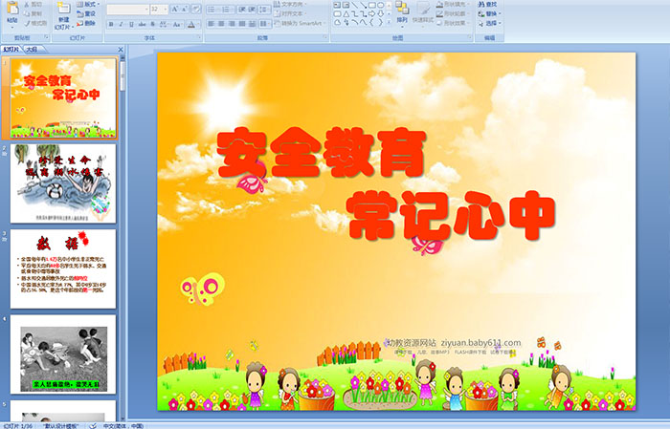This screenshot has width=670, height=429.
Task: Click the Copy (复制) icon
Action: point(27,13)
